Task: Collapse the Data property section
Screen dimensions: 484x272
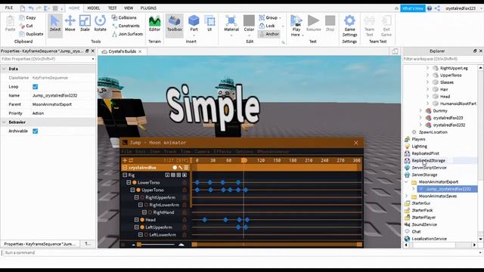Action: 4,69
